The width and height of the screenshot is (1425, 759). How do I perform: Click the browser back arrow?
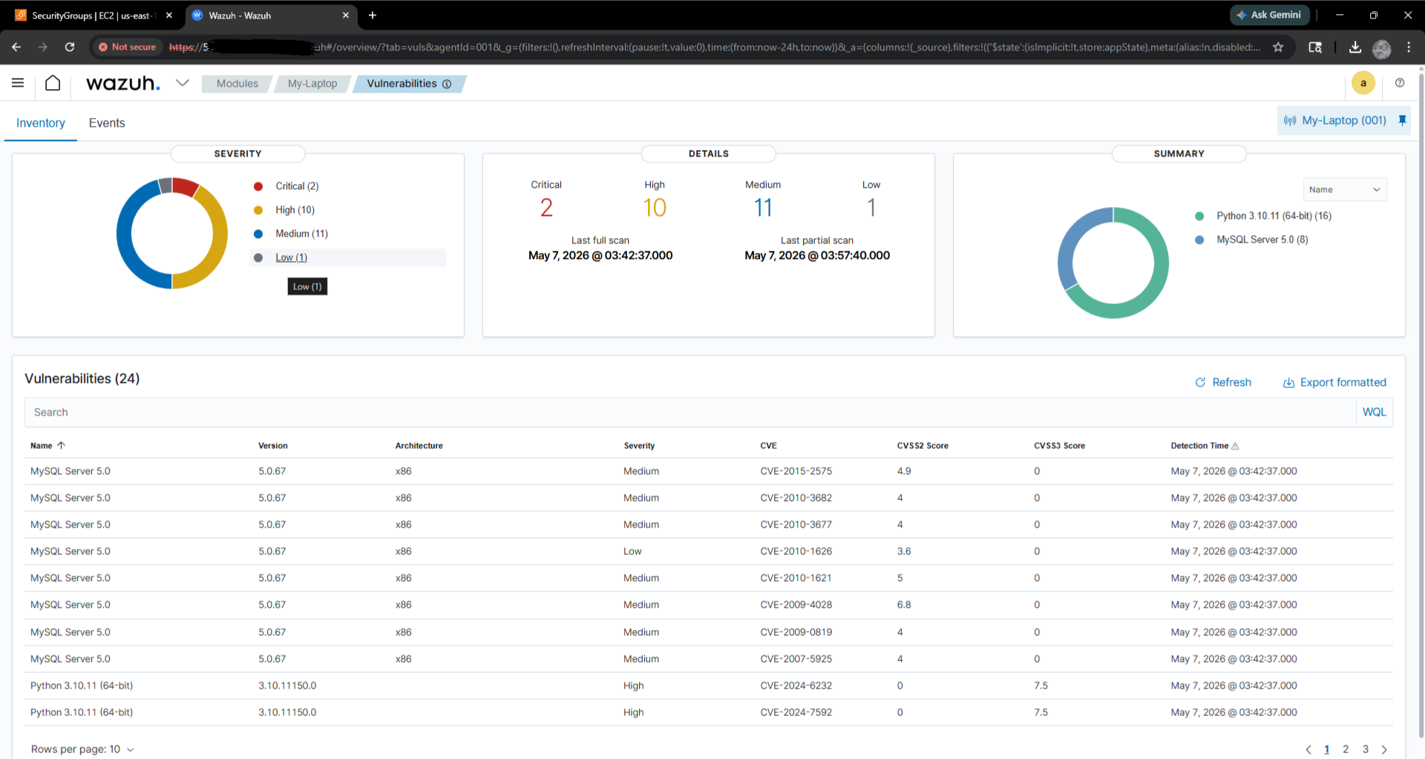(16, 47)
